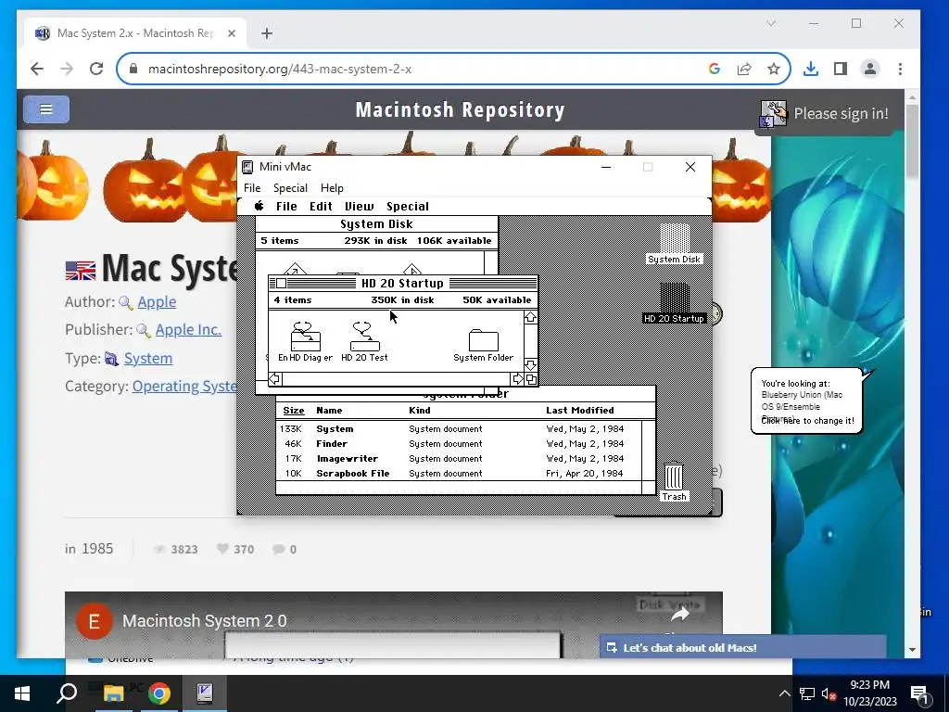Click the Trash icon on the Mac desktop
This screenshot has width=949, height=712.
674,482
